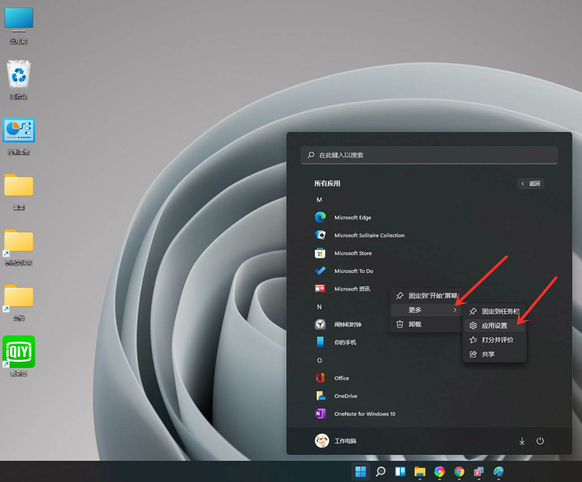Click the 工作电脑 account name
This screenshot has width=582, height=482.
345,441
